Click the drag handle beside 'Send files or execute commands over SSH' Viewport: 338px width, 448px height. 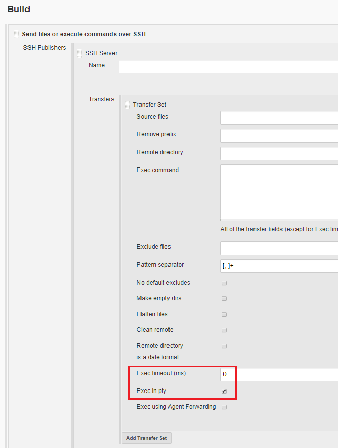pos(17,34)
